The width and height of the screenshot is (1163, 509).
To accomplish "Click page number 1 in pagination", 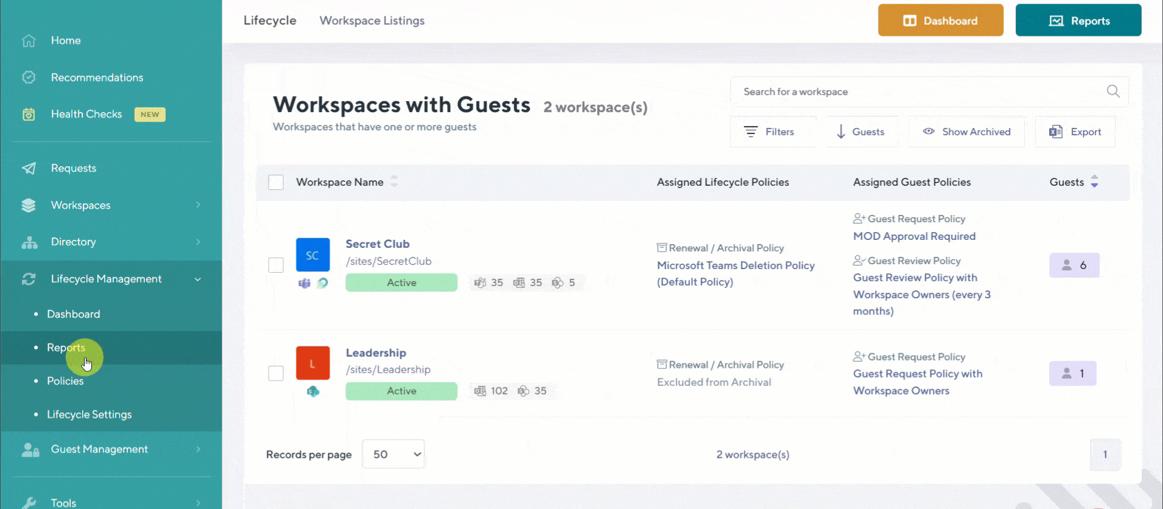I will [x=1105, y=454].
